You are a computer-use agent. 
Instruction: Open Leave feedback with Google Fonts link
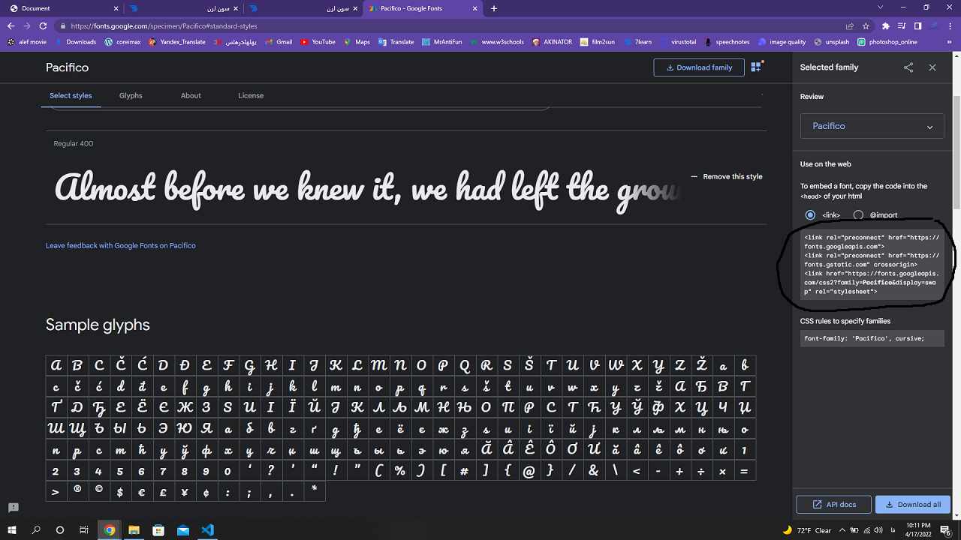click(121, 245)
